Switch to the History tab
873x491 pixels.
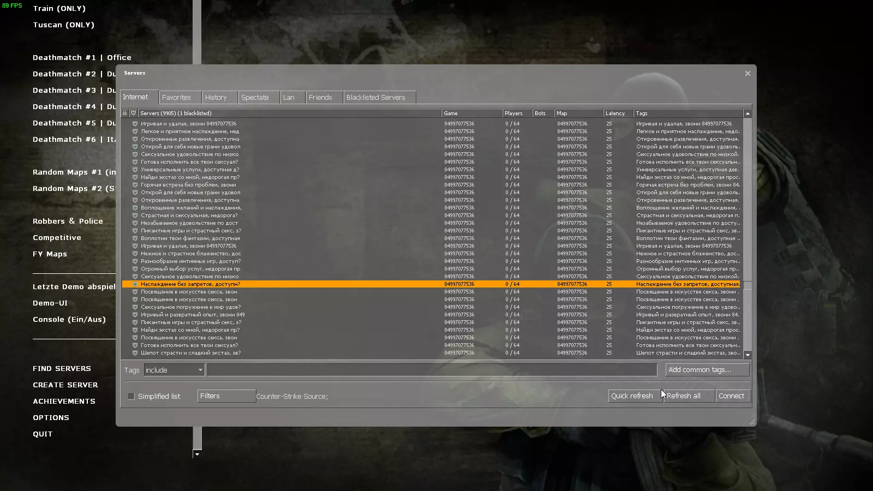220,98
